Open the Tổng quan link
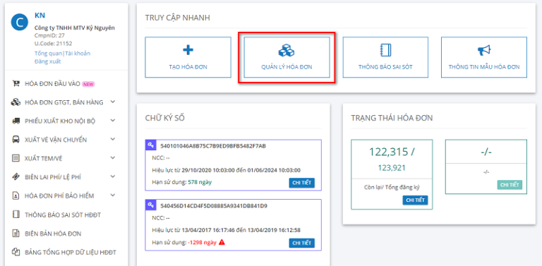 pos(48,53)
